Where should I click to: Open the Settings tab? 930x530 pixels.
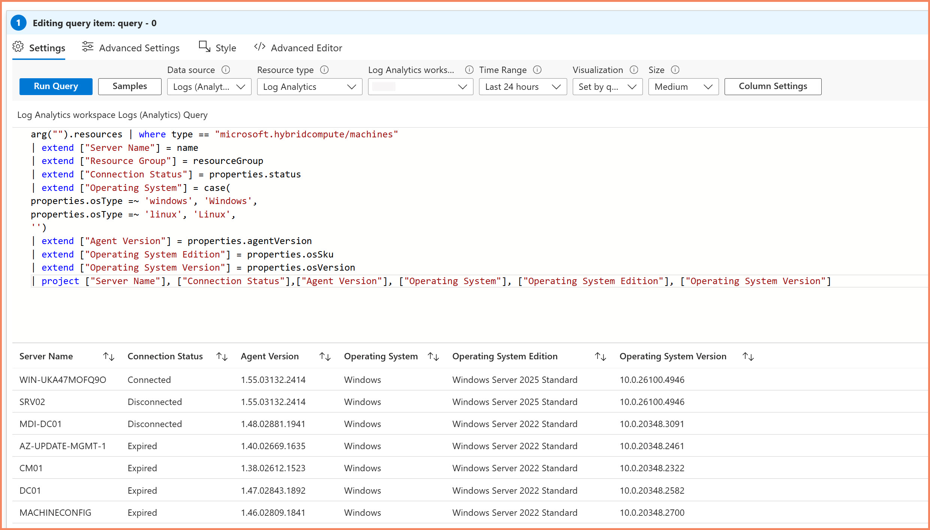tap(39, 48)
